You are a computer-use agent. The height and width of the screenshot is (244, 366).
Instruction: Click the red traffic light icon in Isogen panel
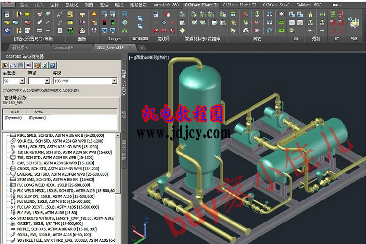point(104,22)
